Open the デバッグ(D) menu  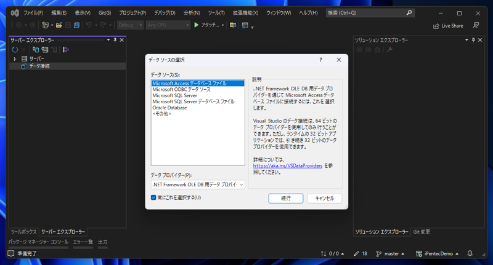pos(165,13)
